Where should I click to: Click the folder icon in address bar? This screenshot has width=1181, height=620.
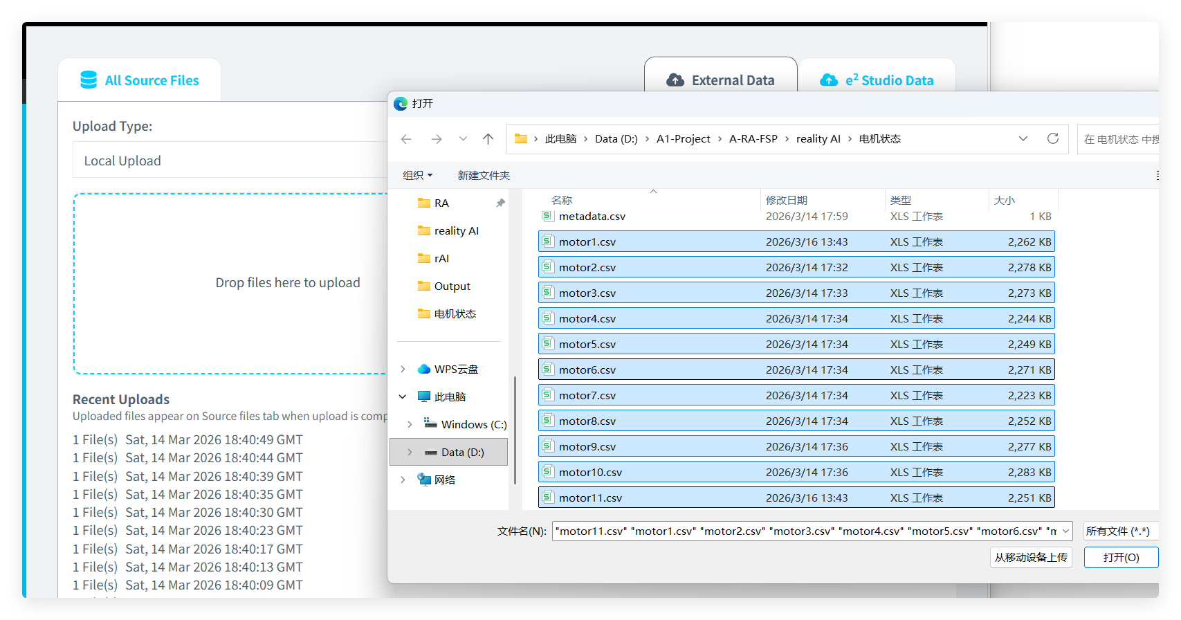click(521, 139)
